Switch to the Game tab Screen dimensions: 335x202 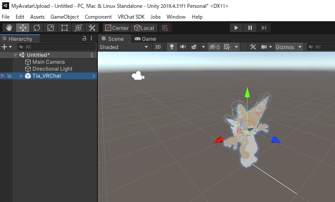click(x=145, y=39)
